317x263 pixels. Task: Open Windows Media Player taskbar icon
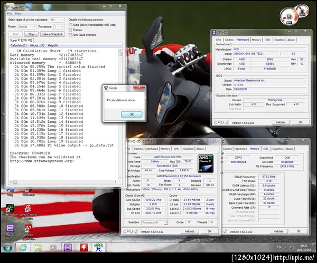pos(53,248)
